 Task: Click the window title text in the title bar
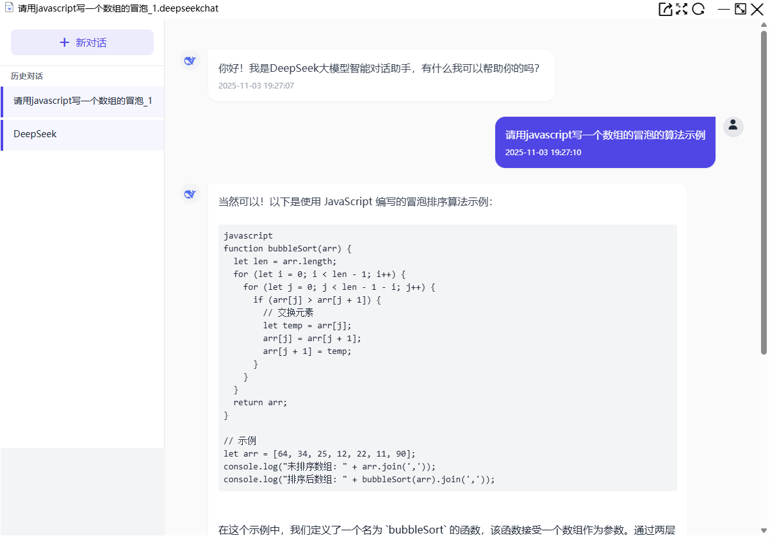pos(119,8)
